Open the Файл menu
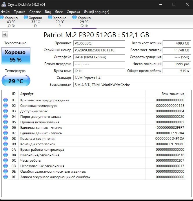 pos(5,12)
